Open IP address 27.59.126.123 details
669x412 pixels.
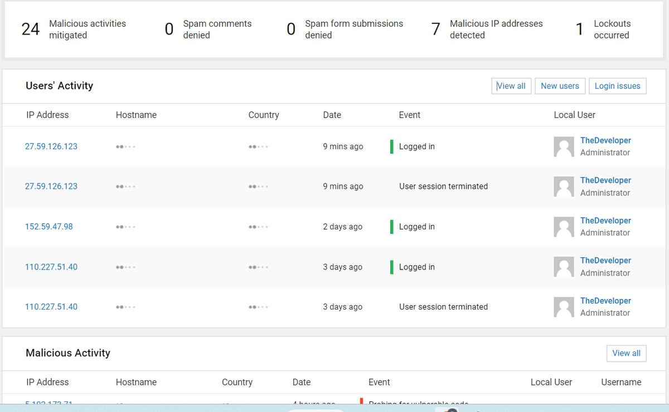coord(51,146)
